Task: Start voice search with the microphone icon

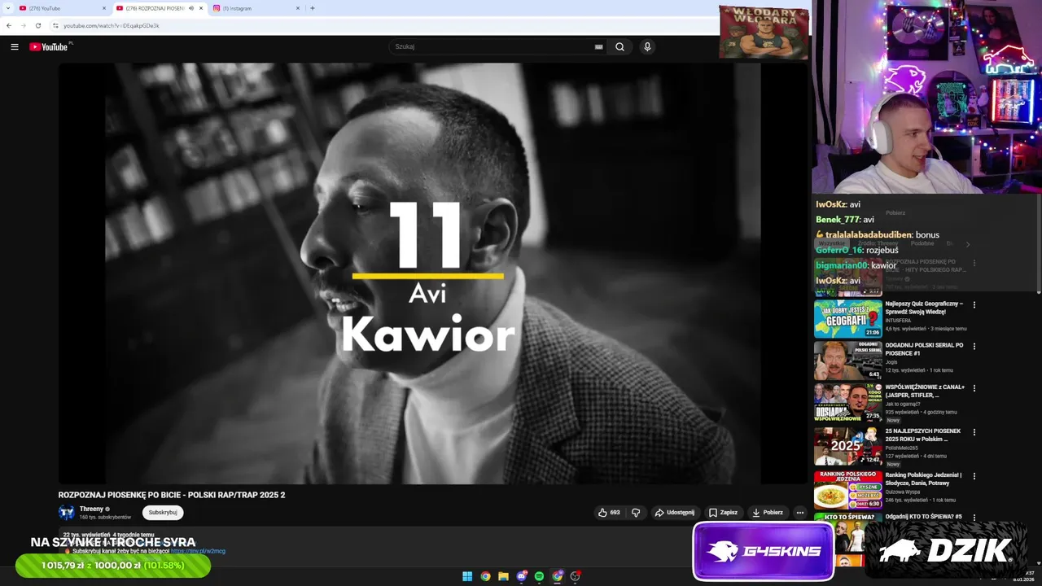Action: pyautogui.click(x=647, y=47)
